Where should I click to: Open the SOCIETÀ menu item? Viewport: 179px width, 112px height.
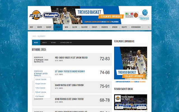40,27
